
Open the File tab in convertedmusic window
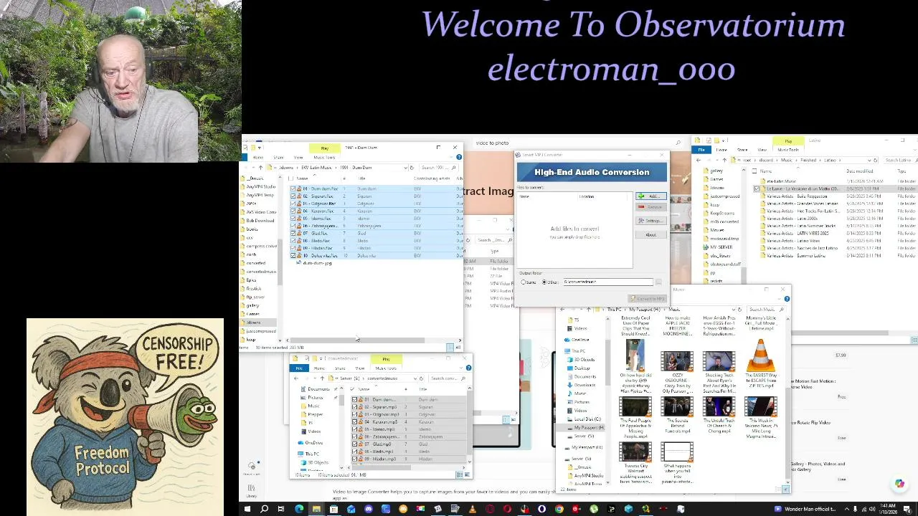click(299, 368)
